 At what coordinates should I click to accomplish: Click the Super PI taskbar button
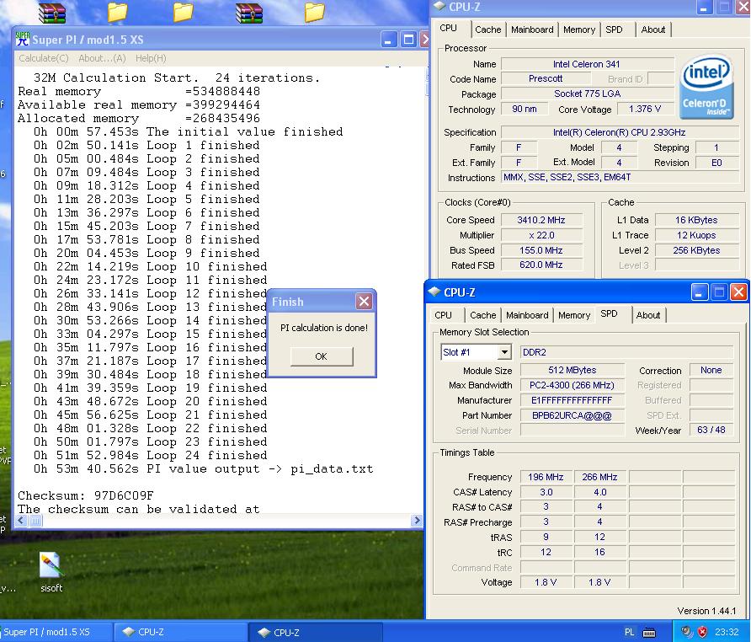click(56, 632)
